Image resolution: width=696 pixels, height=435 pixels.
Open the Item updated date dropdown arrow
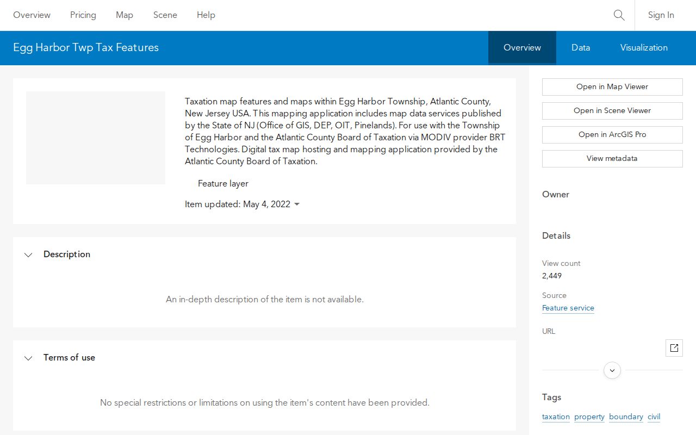pos(297,204)
